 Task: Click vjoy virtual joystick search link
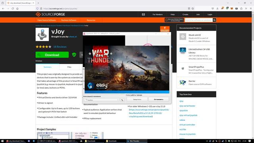click(188, 115)
